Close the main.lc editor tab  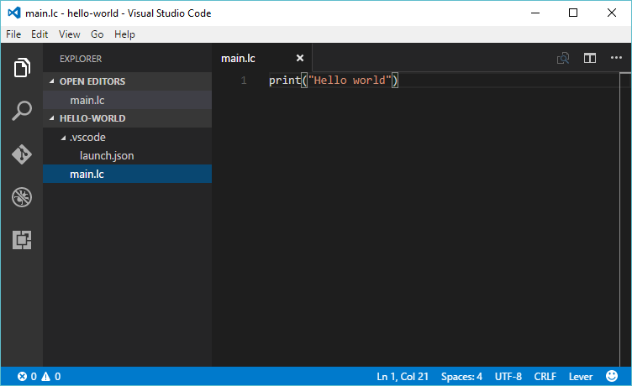pos(300,59)
